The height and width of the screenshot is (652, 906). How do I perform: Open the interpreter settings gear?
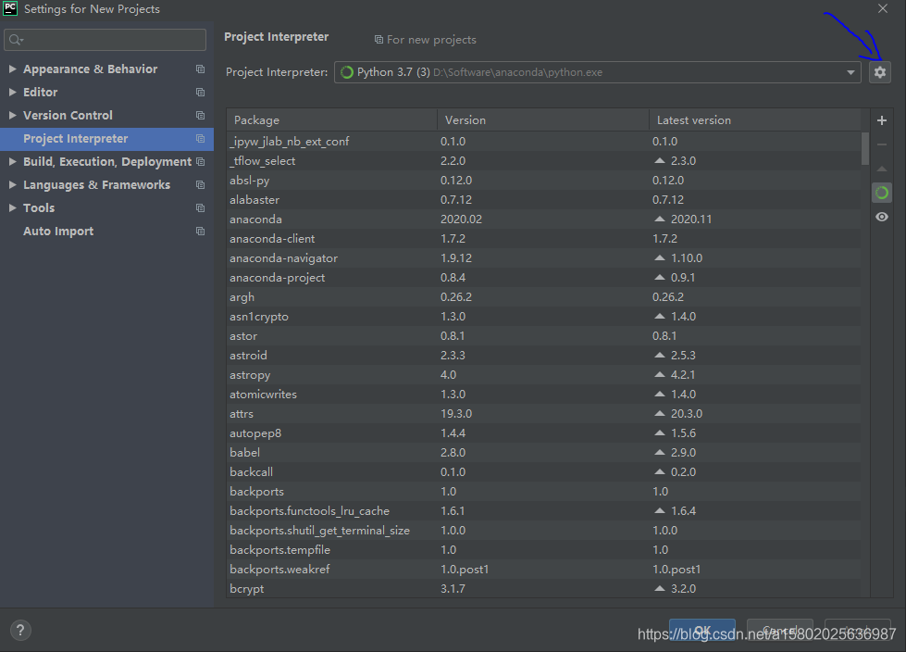pyautogui.click(x=879, y=72)
